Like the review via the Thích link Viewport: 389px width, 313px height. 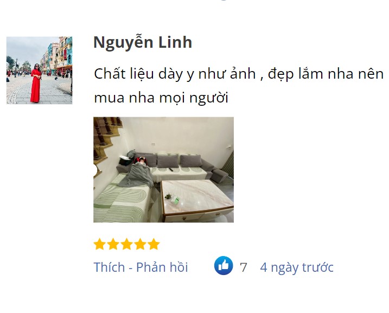coord(109,267)
